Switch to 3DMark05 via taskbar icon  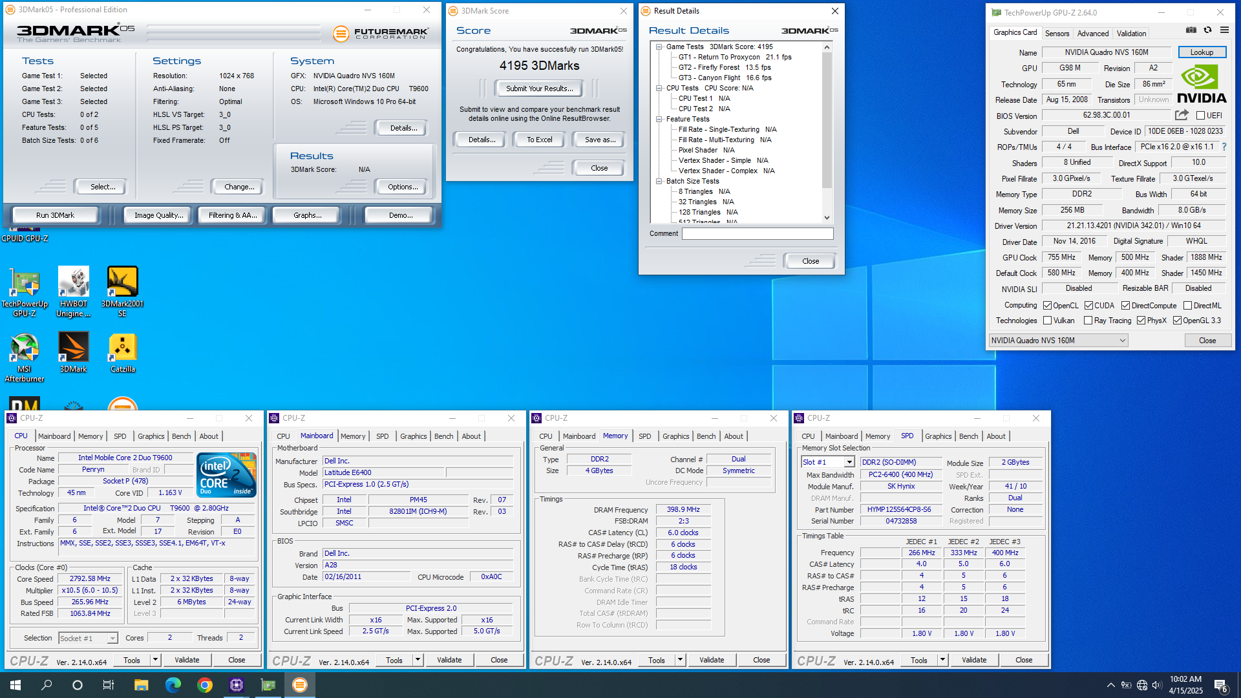299,685
